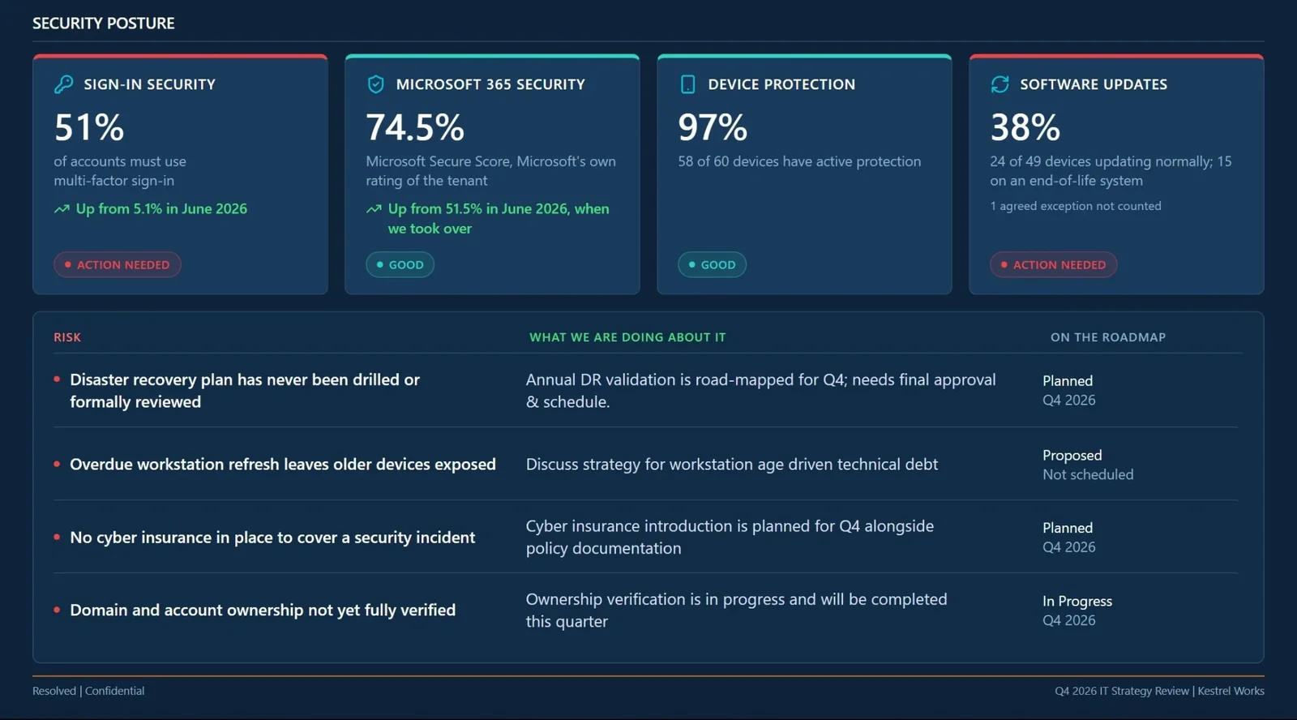Click "58 of 60 devices have active protection"
This screenshot has width=1297, height=720.
[799, 161]
